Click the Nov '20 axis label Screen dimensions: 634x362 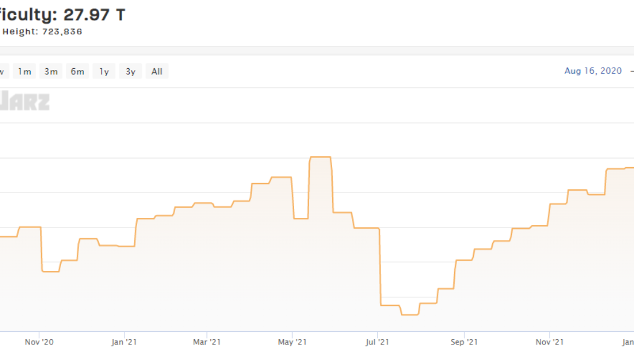tap(39, 341)
